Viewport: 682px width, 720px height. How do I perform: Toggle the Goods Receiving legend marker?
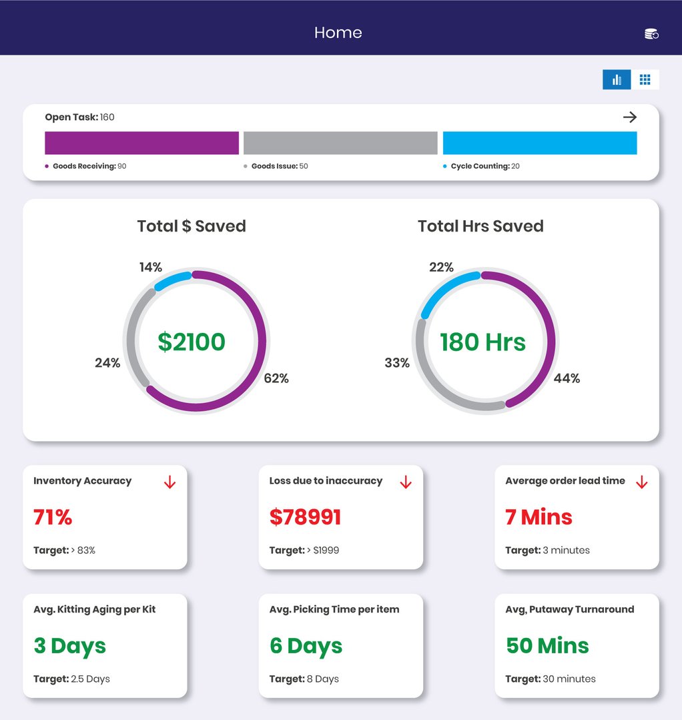tap(46, 165)
